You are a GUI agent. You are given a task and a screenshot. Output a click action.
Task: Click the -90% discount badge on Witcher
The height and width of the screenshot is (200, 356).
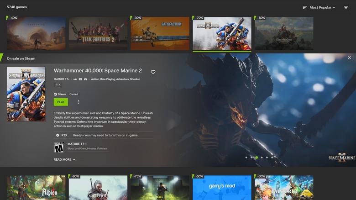tap(74, 176)
